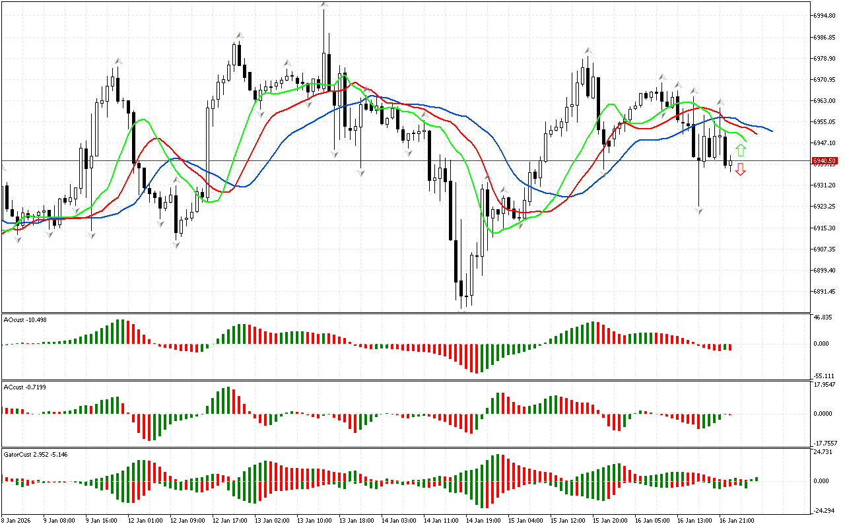Click the 16 Jan 21:00 time axis label
Screen dimensions: 845x528
[737, 521]
